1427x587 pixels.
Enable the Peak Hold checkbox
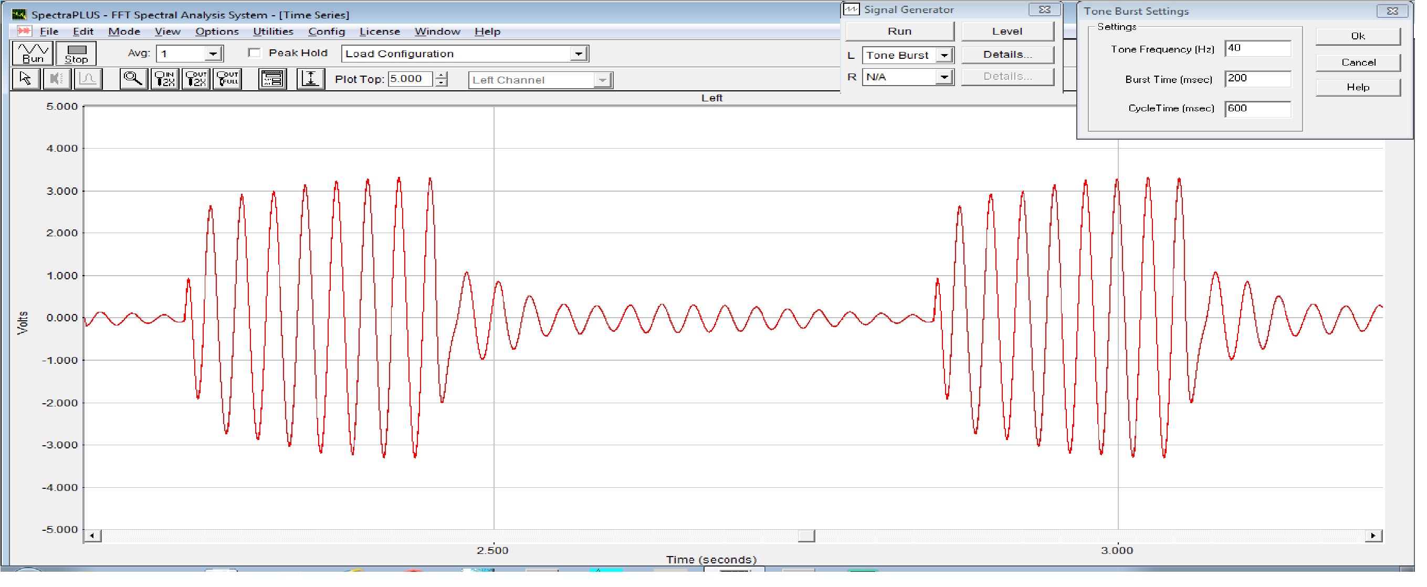[256, 53]
